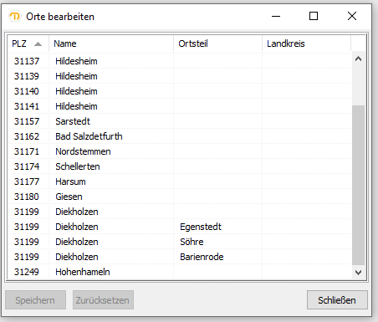
Task: Select the Diekholzen row with Egenstedt
Action: pos(179,227)
